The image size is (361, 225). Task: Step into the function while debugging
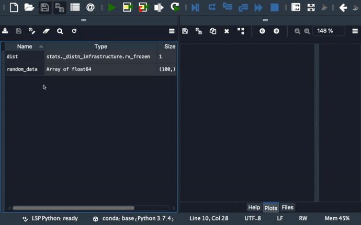tap(228, 6)
